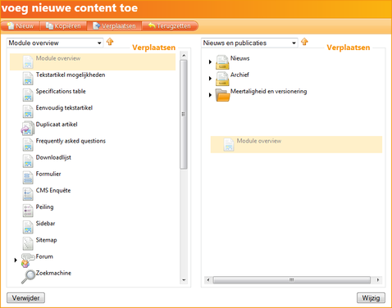
Task: Click the right panel scroll left arrow
Action: [208, 280]
